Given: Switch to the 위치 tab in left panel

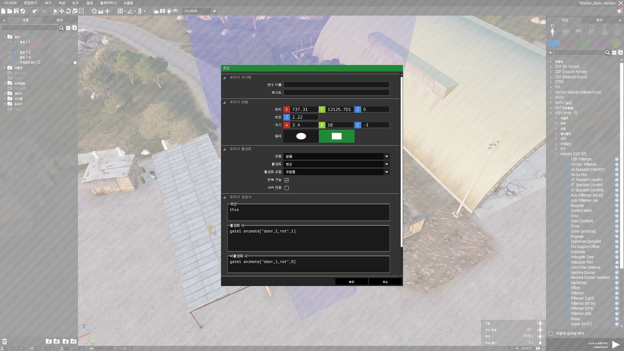Looking at the screenshot, I should pos(60,20).
